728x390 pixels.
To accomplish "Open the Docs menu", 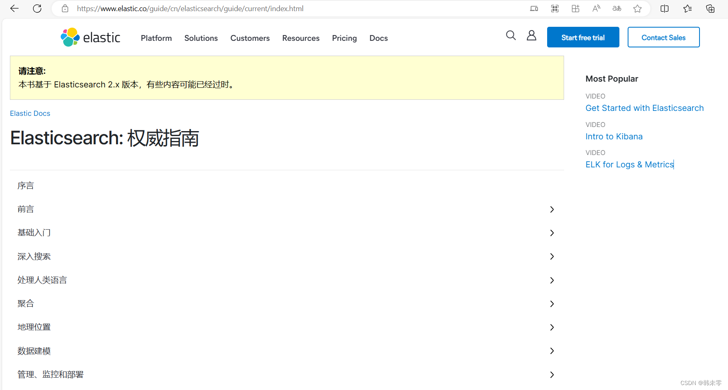I will (x=378, y=38).
